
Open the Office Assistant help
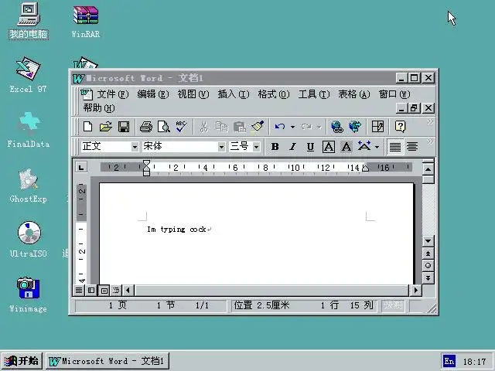pos(401,127)
